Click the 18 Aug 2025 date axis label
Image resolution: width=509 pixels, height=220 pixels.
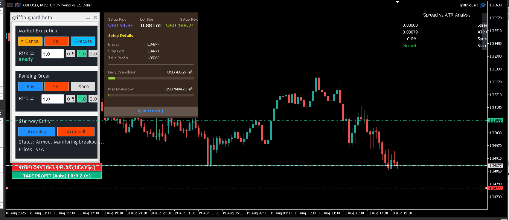pos(16,213)
